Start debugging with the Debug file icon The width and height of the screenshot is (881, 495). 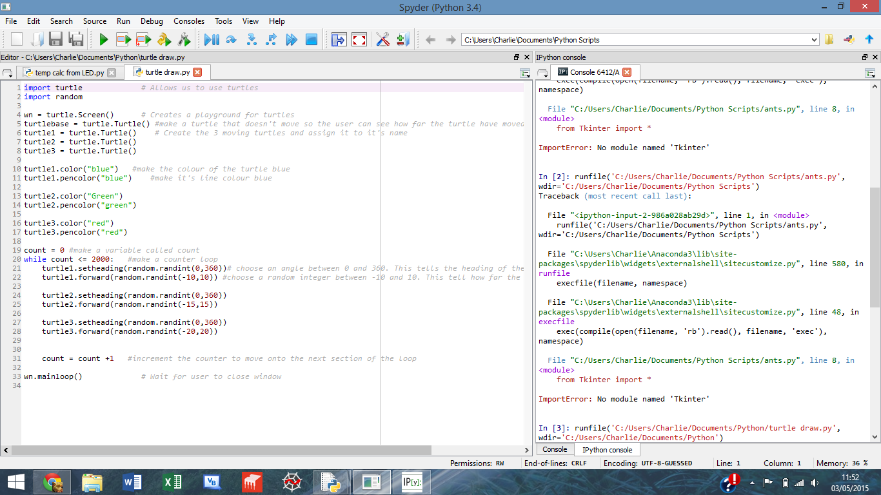[x=211, y=40]
